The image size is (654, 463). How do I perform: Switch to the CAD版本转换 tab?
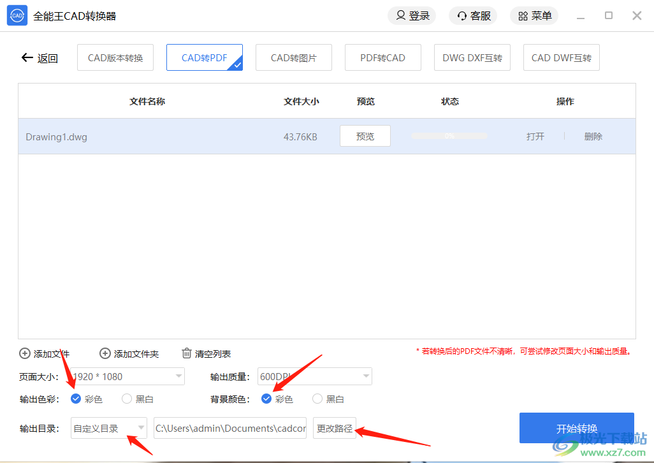point(115,57)
